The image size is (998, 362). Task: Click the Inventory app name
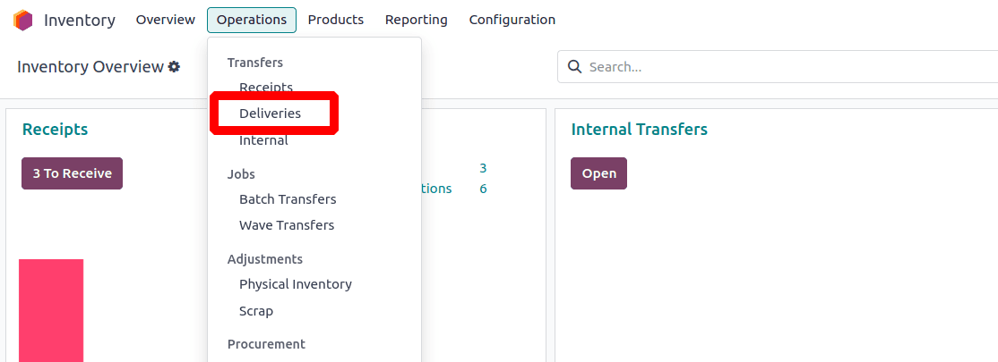tap(80, 21)
